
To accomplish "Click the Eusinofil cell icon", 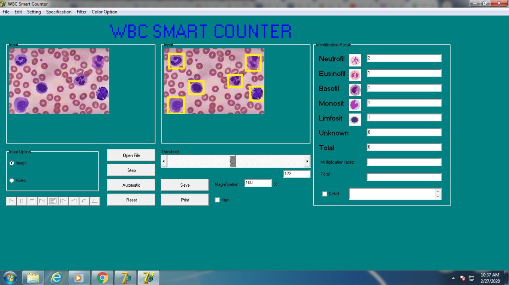I will [x=355, y=75].
